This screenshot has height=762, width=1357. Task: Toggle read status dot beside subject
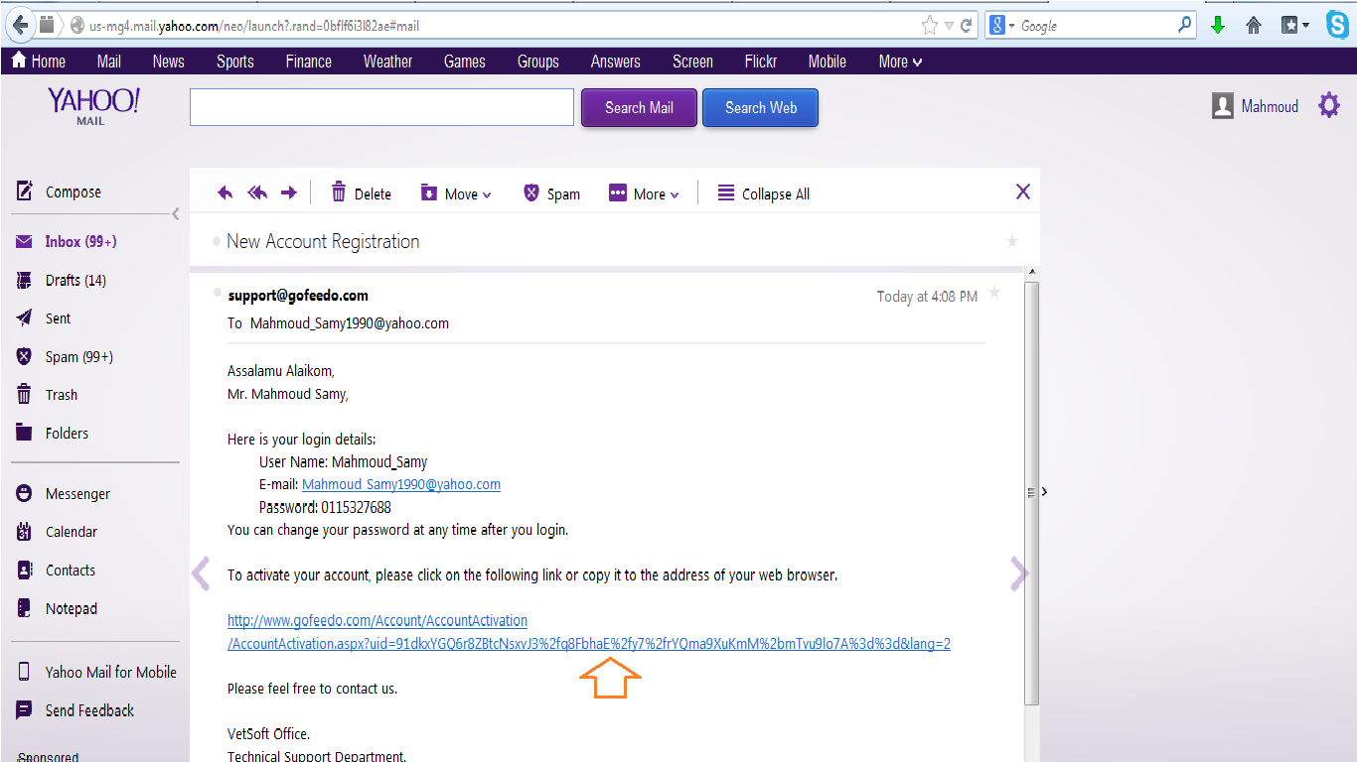(216, 241)
